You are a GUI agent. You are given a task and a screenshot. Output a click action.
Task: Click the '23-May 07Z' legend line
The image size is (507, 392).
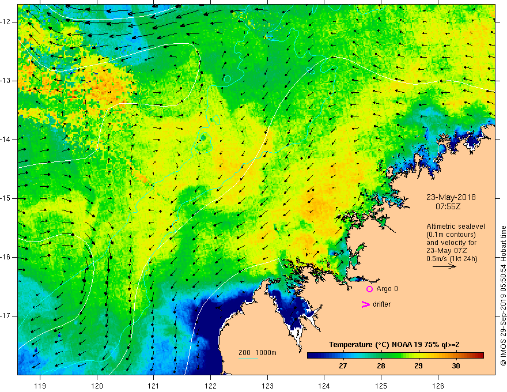click(446, 250)
